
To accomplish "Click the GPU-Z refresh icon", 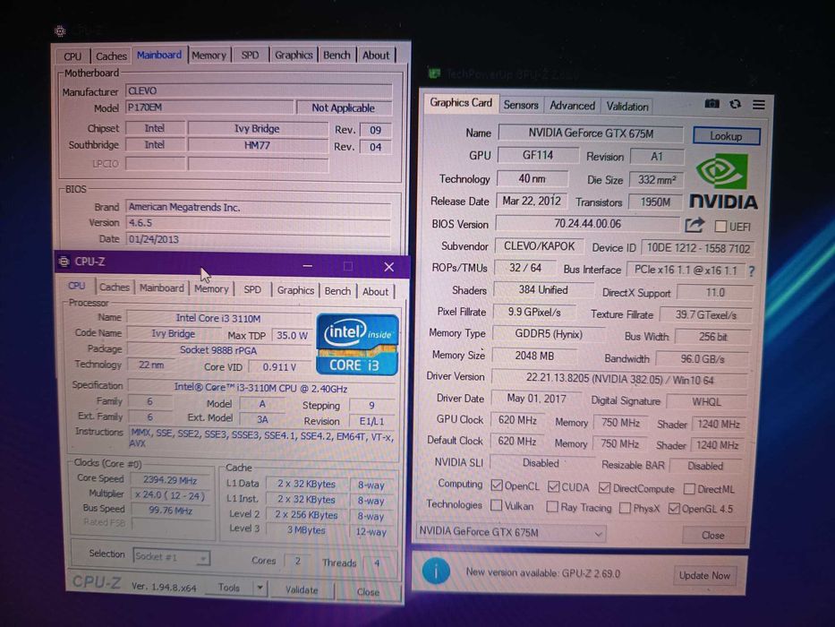I will (736, 104).
